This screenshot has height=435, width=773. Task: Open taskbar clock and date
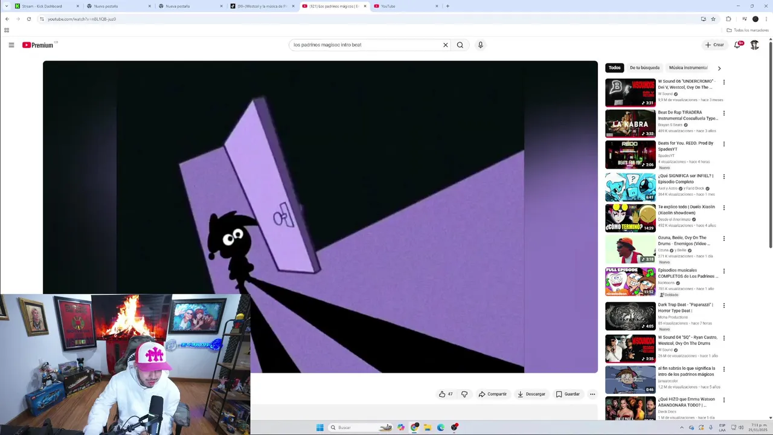(759, 428)
